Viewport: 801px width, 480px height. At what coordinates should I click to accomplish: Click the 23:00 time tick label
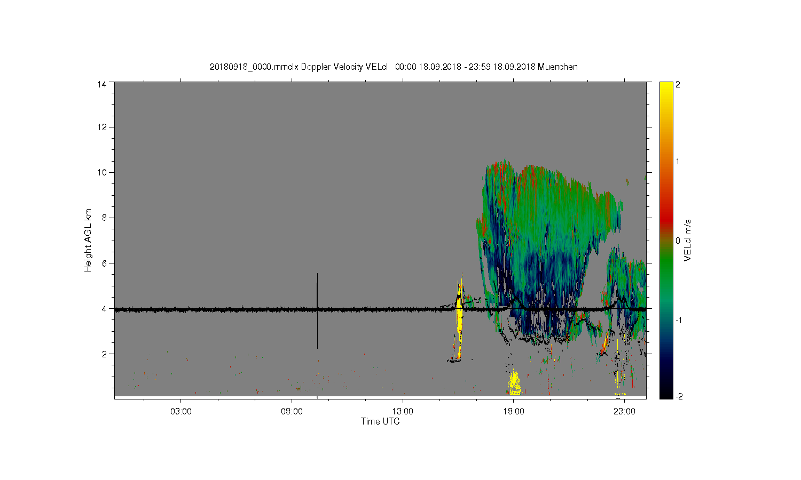624,412
